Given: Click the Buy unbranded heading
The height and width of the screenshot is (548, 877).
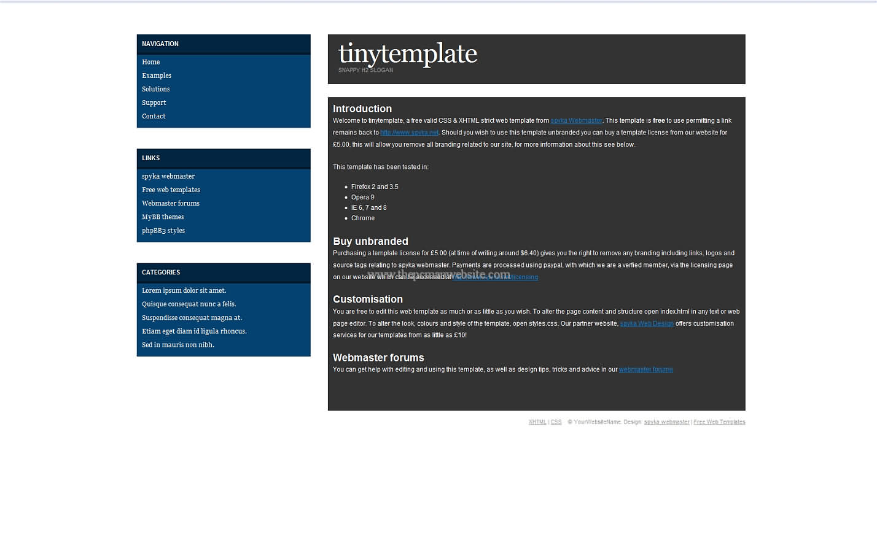Looking at the screenshot, I should point(370,241).
